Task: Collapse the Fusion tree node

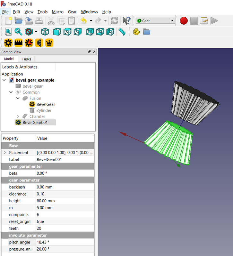Action: pos(18,98)
